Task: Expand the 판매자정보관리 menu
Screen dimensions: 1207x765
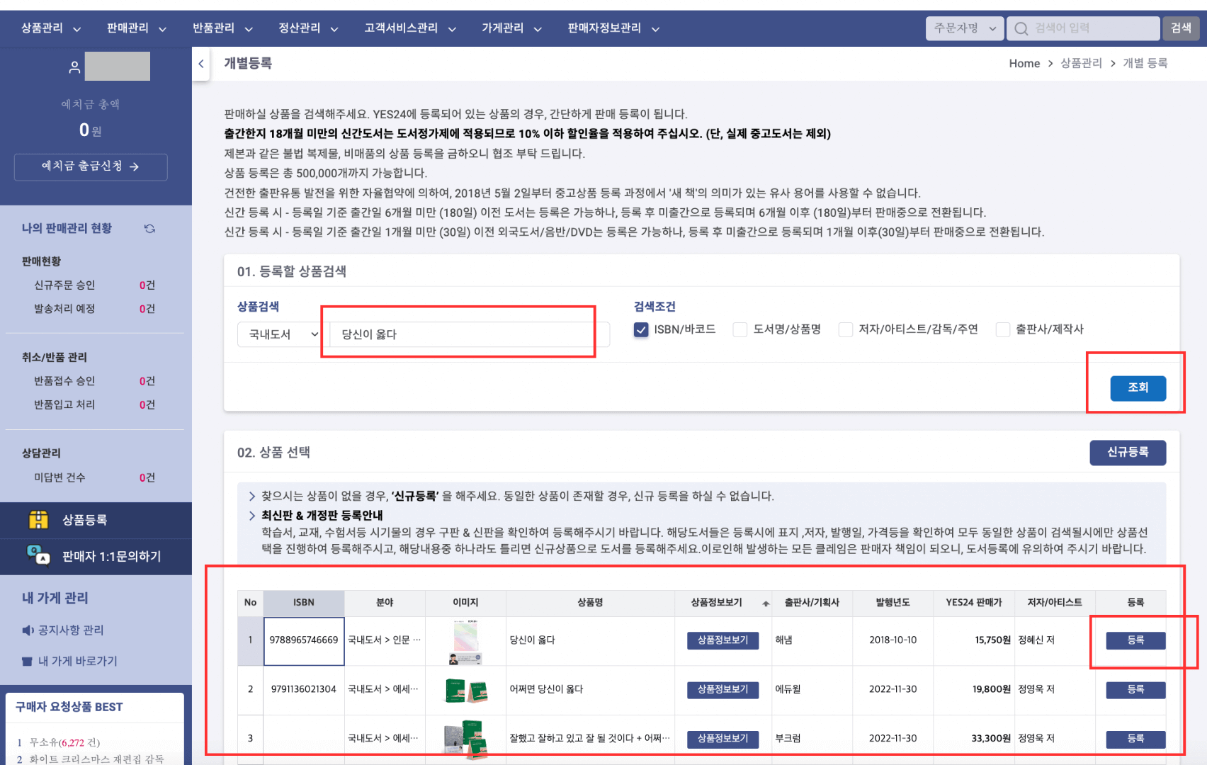Action: pyautogui.click(x=613, y=28)
